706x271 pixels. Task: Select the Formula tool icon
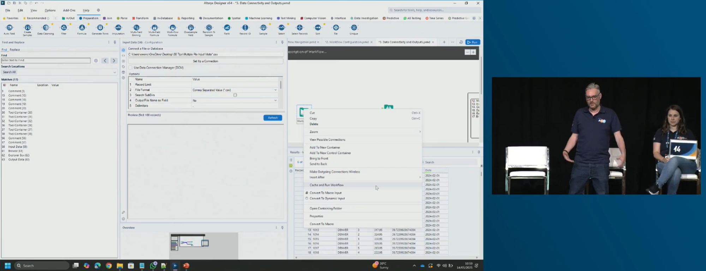[82, 28]
